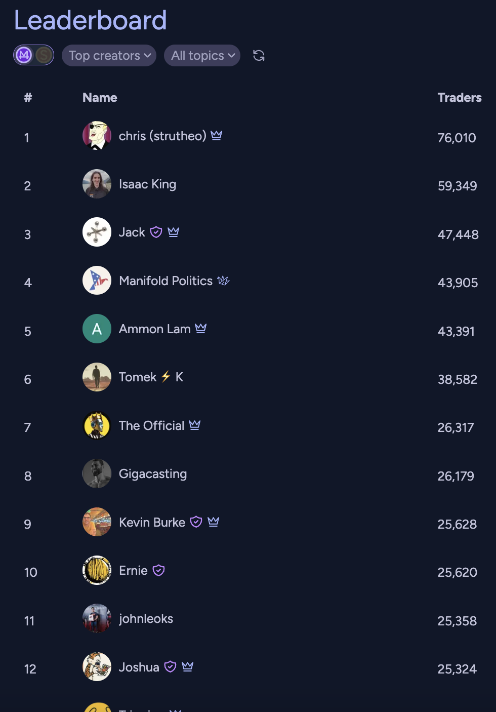The height and width of the screenshot is (712, 496).
Task: Open Isaac King's profile link
Action: coord(147,184)
